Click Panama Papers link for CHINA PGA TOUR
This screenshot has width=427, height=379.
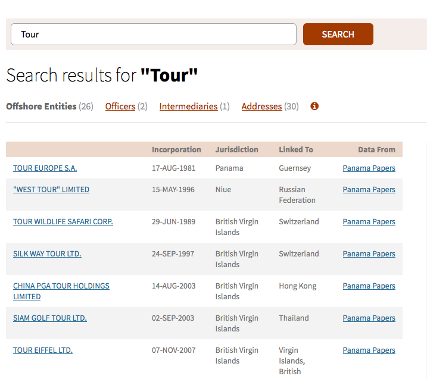(x=369, y=286)
